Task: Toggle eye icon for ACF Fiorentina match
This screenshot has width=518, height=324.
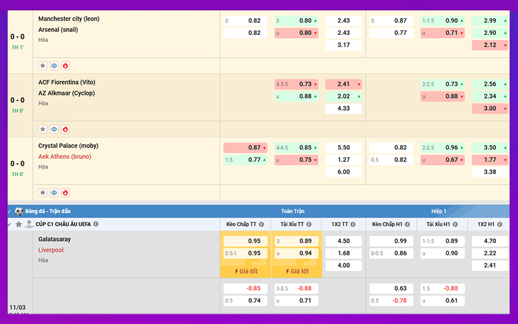Action: [x=54, y=129]
